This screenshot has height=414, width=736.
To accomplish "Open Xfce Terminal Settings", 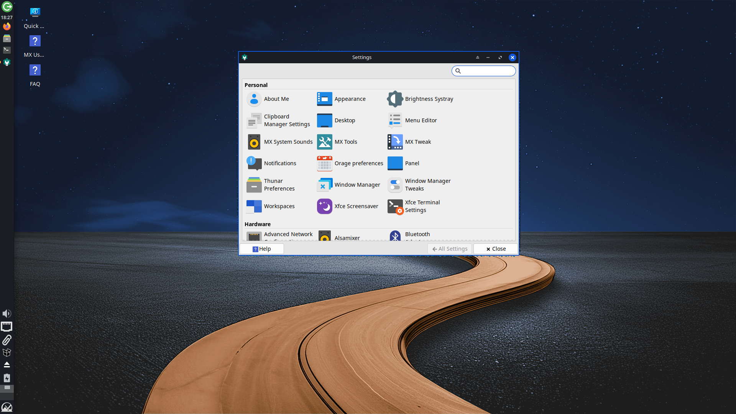I will pyautogui.click(x=414, y=206).
